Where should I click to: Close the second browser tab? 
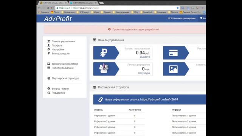coord(96,3)
